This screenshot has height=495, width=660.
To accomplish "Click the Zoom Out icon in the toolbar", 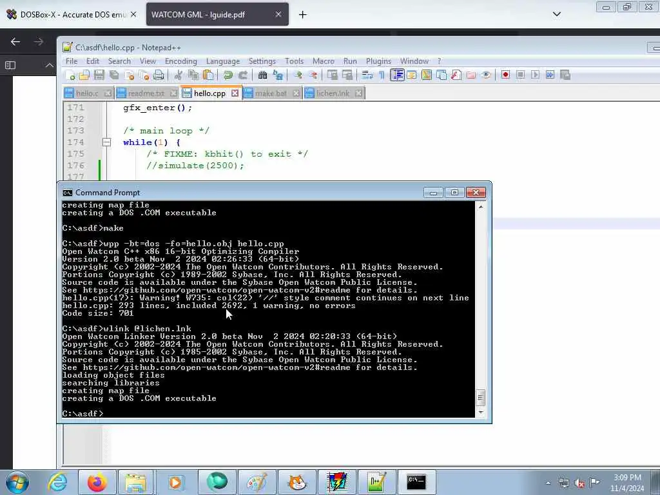I will (x=313, y=75).
